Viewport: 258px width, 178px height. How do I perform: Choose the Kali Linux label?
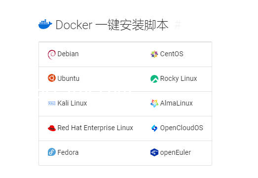click(72, 103)
